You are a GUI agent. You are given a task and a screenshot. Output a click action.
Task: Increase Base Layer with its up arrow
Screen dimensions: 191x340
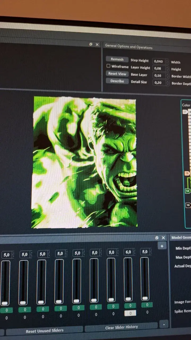click(167, 74)
